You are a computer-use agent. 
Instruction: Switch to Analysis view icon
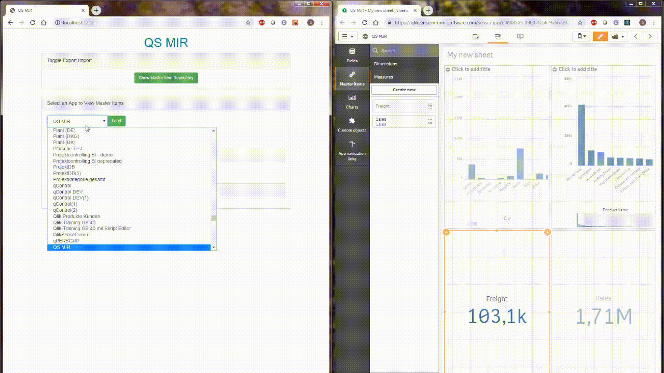point(498,36)
